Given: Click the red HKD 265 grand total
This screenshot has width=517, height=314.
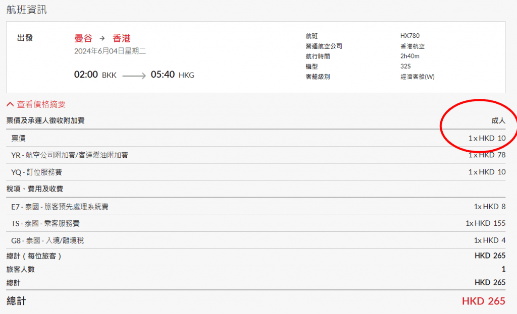Looking at the screenshot, I should [483, 301].
